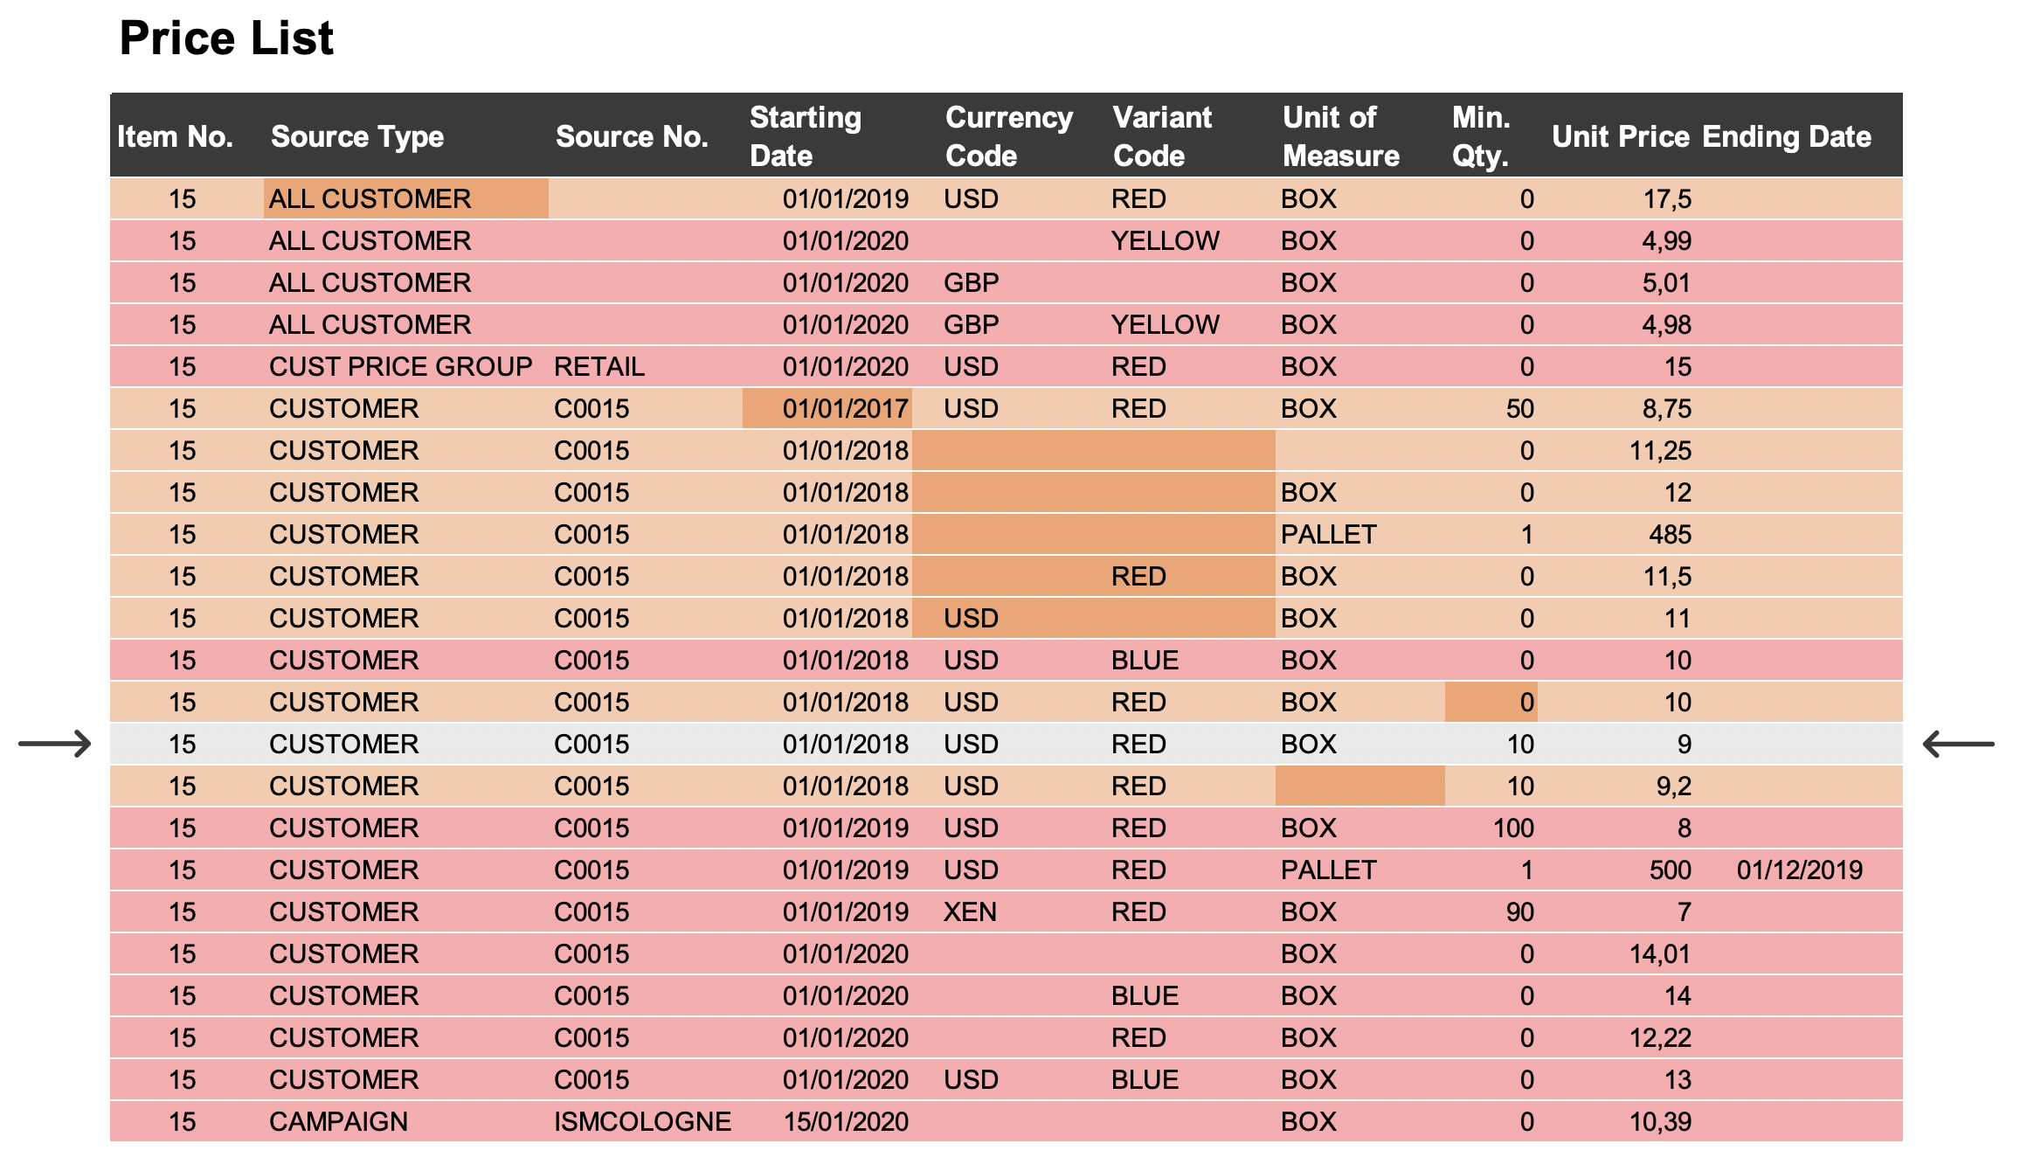Click the ISMCOLOGNE campaign source cell

tap(642, 1121)
